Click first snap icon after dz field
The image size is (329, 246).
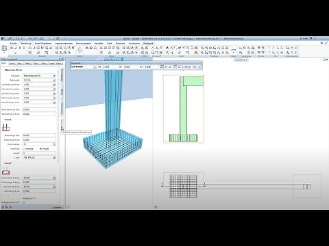point(162,67)
